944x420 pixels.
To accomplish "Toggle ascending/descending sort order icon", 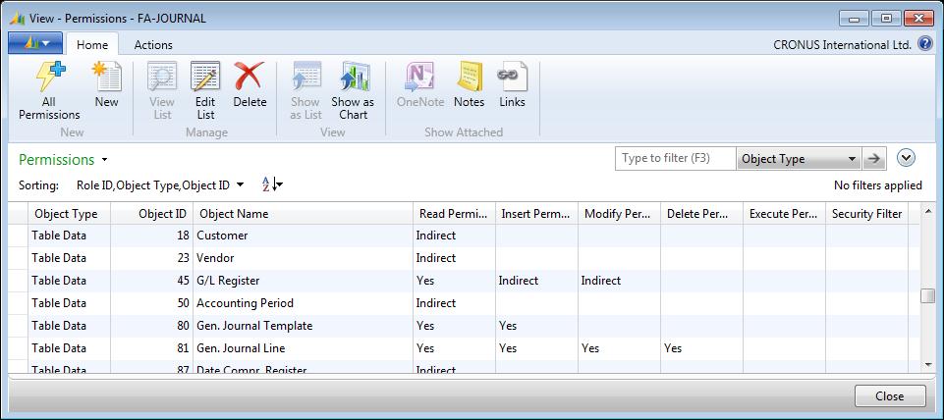I will click(x=272, y=184).
